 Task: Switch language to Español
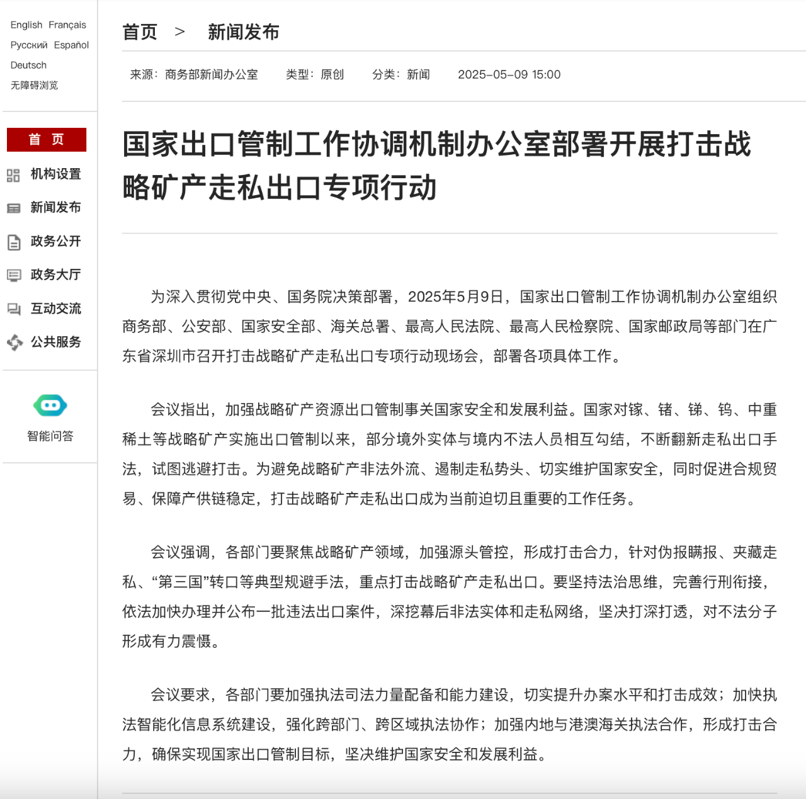tap(71, 45)
